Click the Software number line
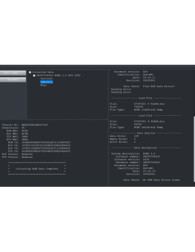This screenshot has height=252, width=195. click(138, 157)
